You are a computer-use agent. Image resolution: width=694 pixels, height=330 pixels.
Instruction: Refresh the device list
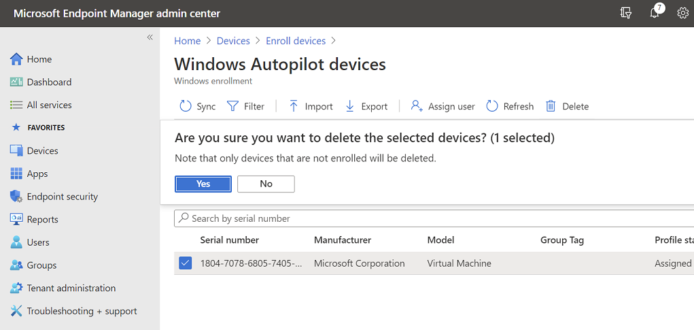[493, 106]
